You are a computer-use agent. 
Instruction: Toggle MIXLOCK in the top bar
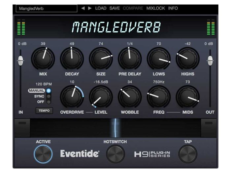pos(155,8)
